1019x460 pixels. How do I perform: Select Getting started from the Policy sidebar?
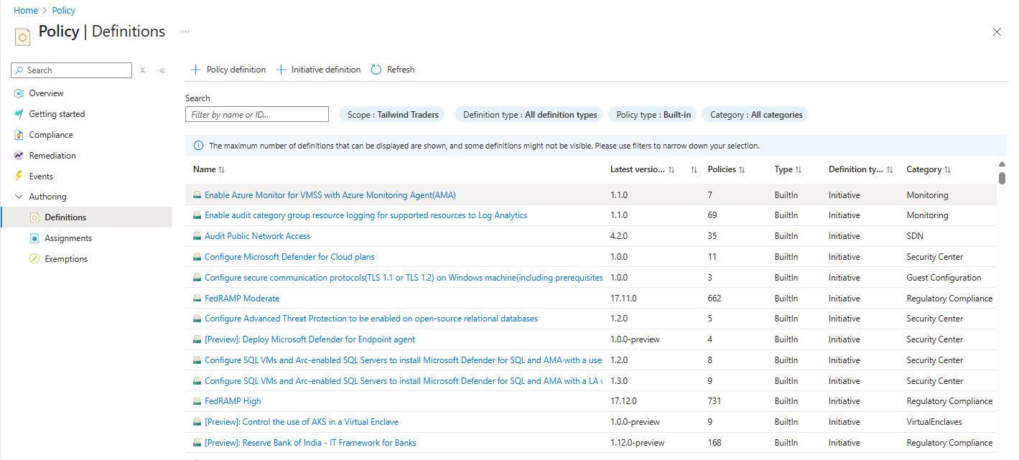(x=57, y=113)
